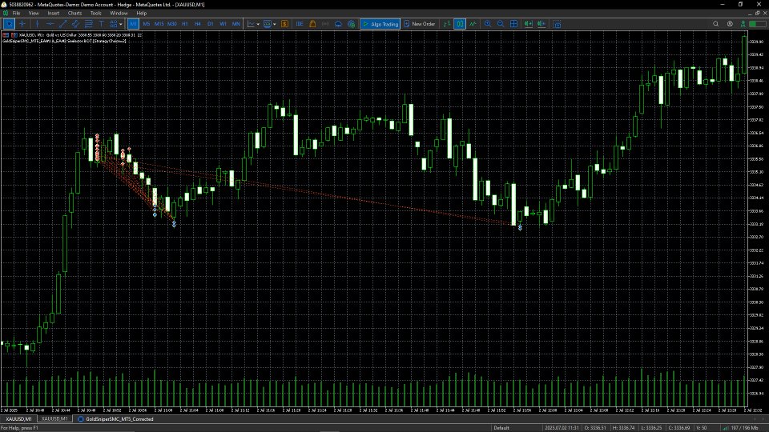Image resolution: width=769 pixels, height=432 pixels.
Task: Switch to H4 timeframe
Action: pyautogui.click(x=198, y=23)
